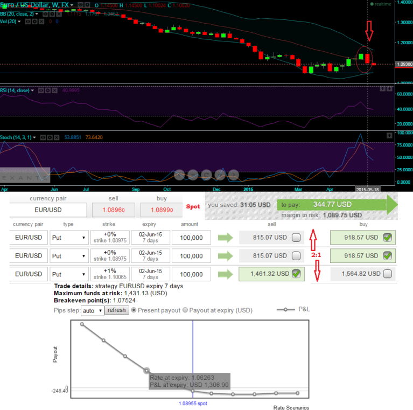Click amount 100,000 in +1% strike row
This screenshot has height=410, width=413.
(191, 274)
